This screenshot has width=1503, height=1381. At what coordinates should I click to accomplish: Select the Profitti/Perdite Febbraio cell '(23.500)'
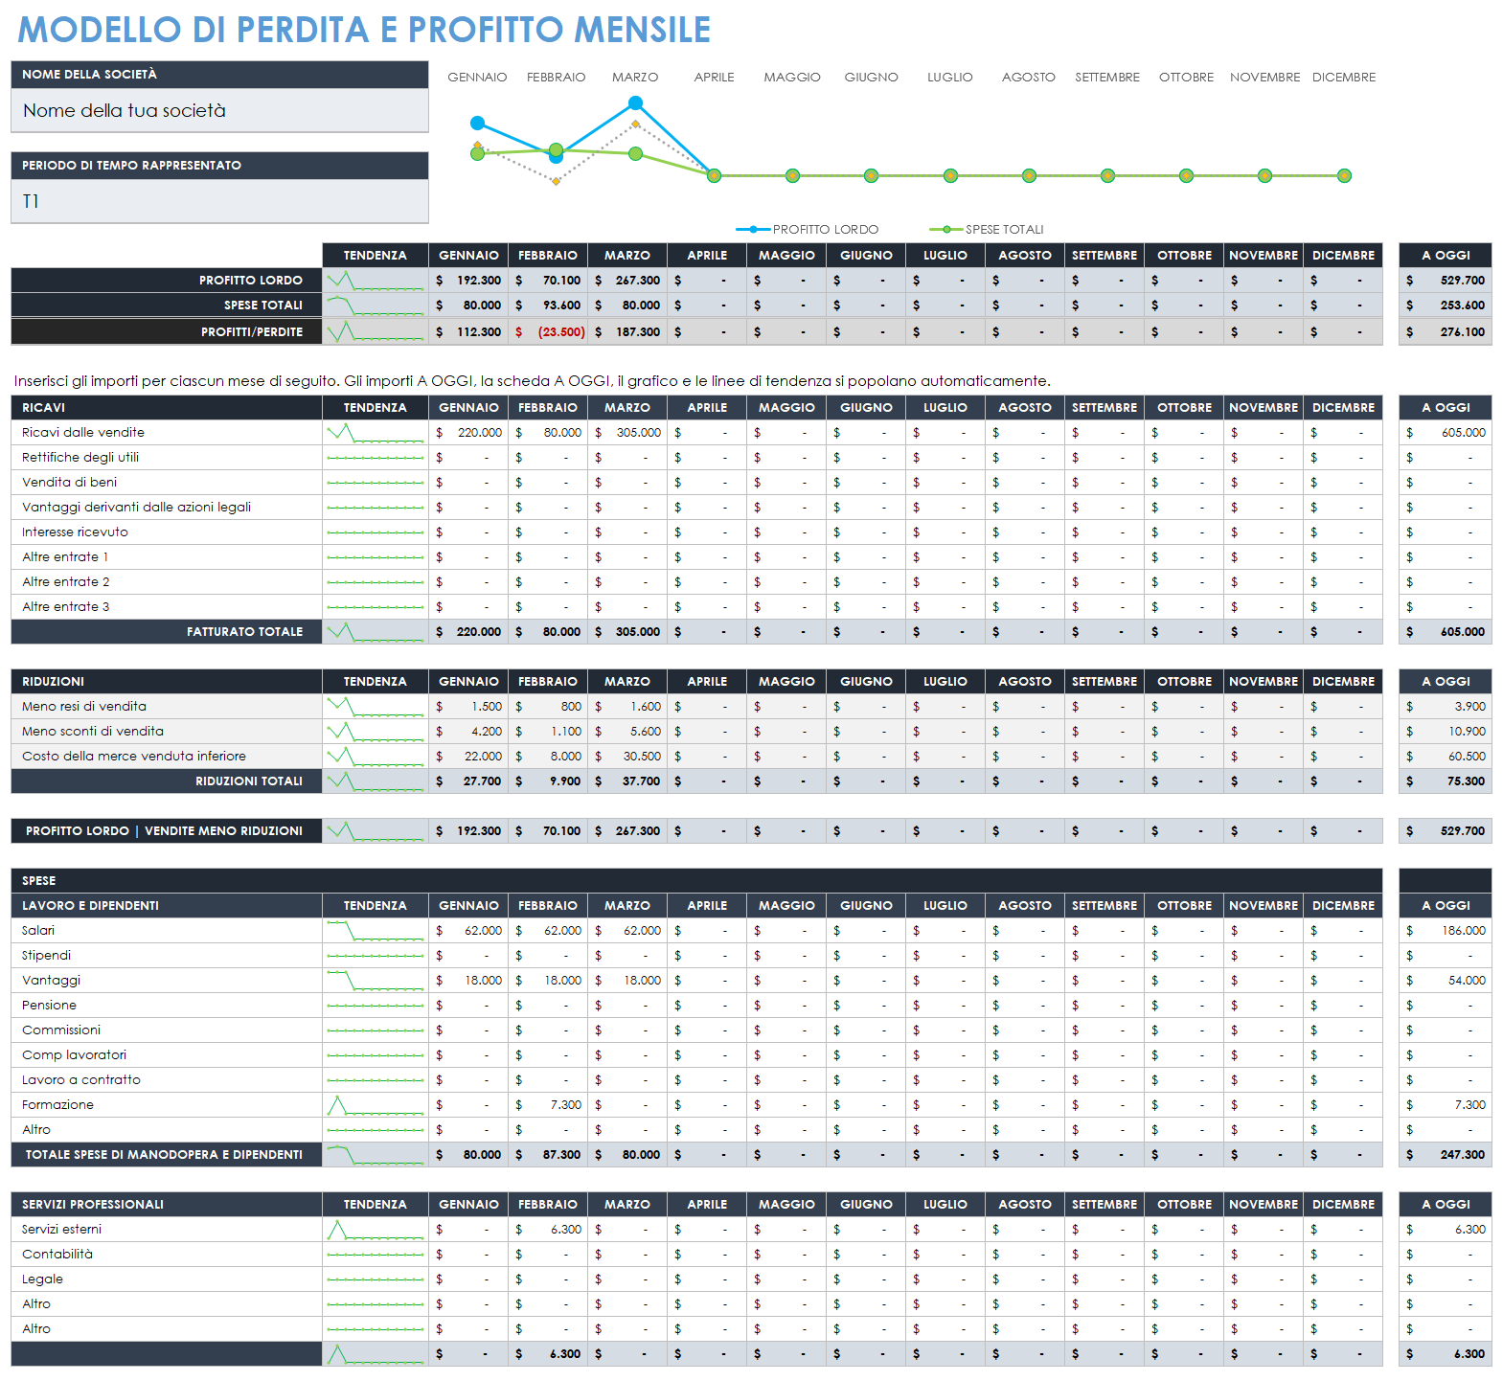pyautogui.click(x=548, y=332)
